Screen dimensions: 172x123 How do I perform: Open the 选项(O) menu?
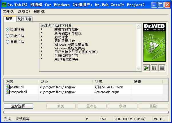coord(24,11)
